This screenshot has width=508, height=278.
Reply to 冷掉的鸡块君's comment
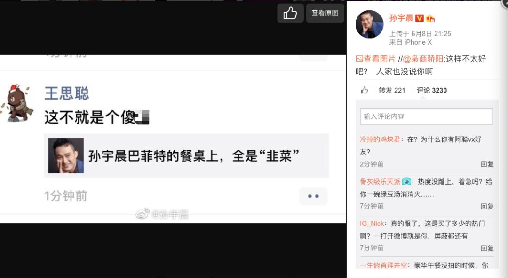coord(487,164)
